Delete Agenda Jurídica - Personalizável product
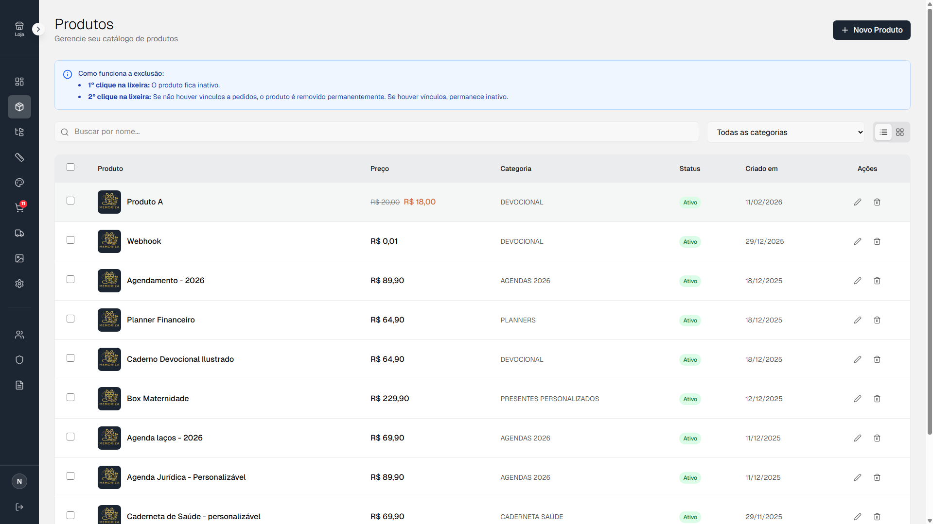Image resolution: width=933 pixels, height=524 pixels. (877, 477)
